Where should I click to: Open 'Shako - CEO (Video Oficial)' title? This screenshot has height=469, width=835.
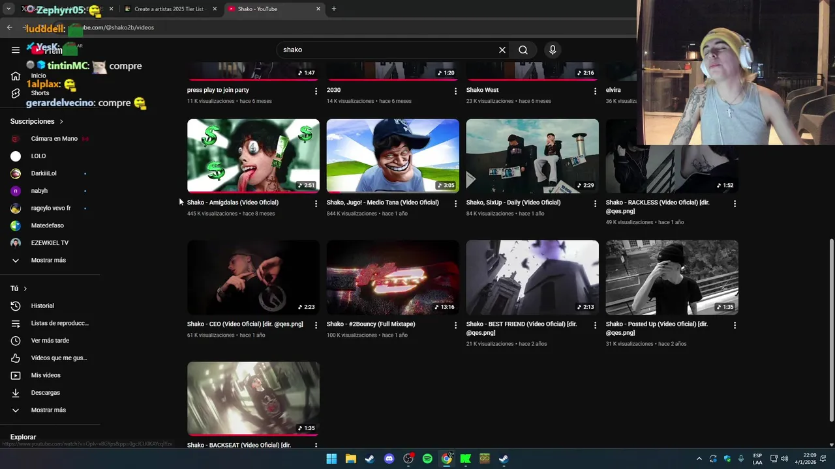(245, 324)
